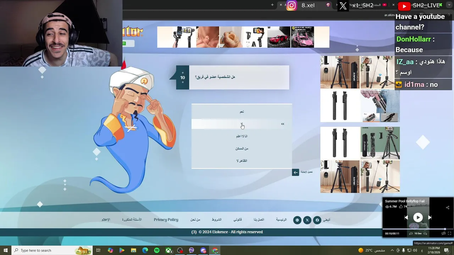Launch Microsoft Edge from the taskbar
The width and height of the screenshot is (454, 255).
(145, 250)
